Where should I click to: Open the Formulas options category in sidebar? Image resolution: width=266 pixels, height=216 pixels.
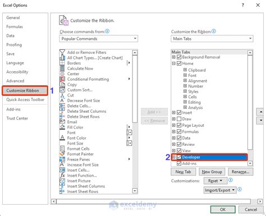click(15, 27)
